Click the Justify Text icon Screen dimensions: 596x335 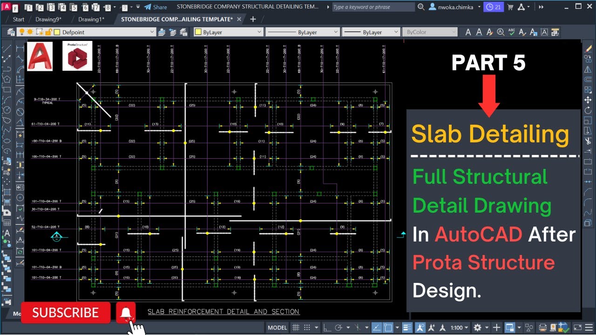point(544,32)
